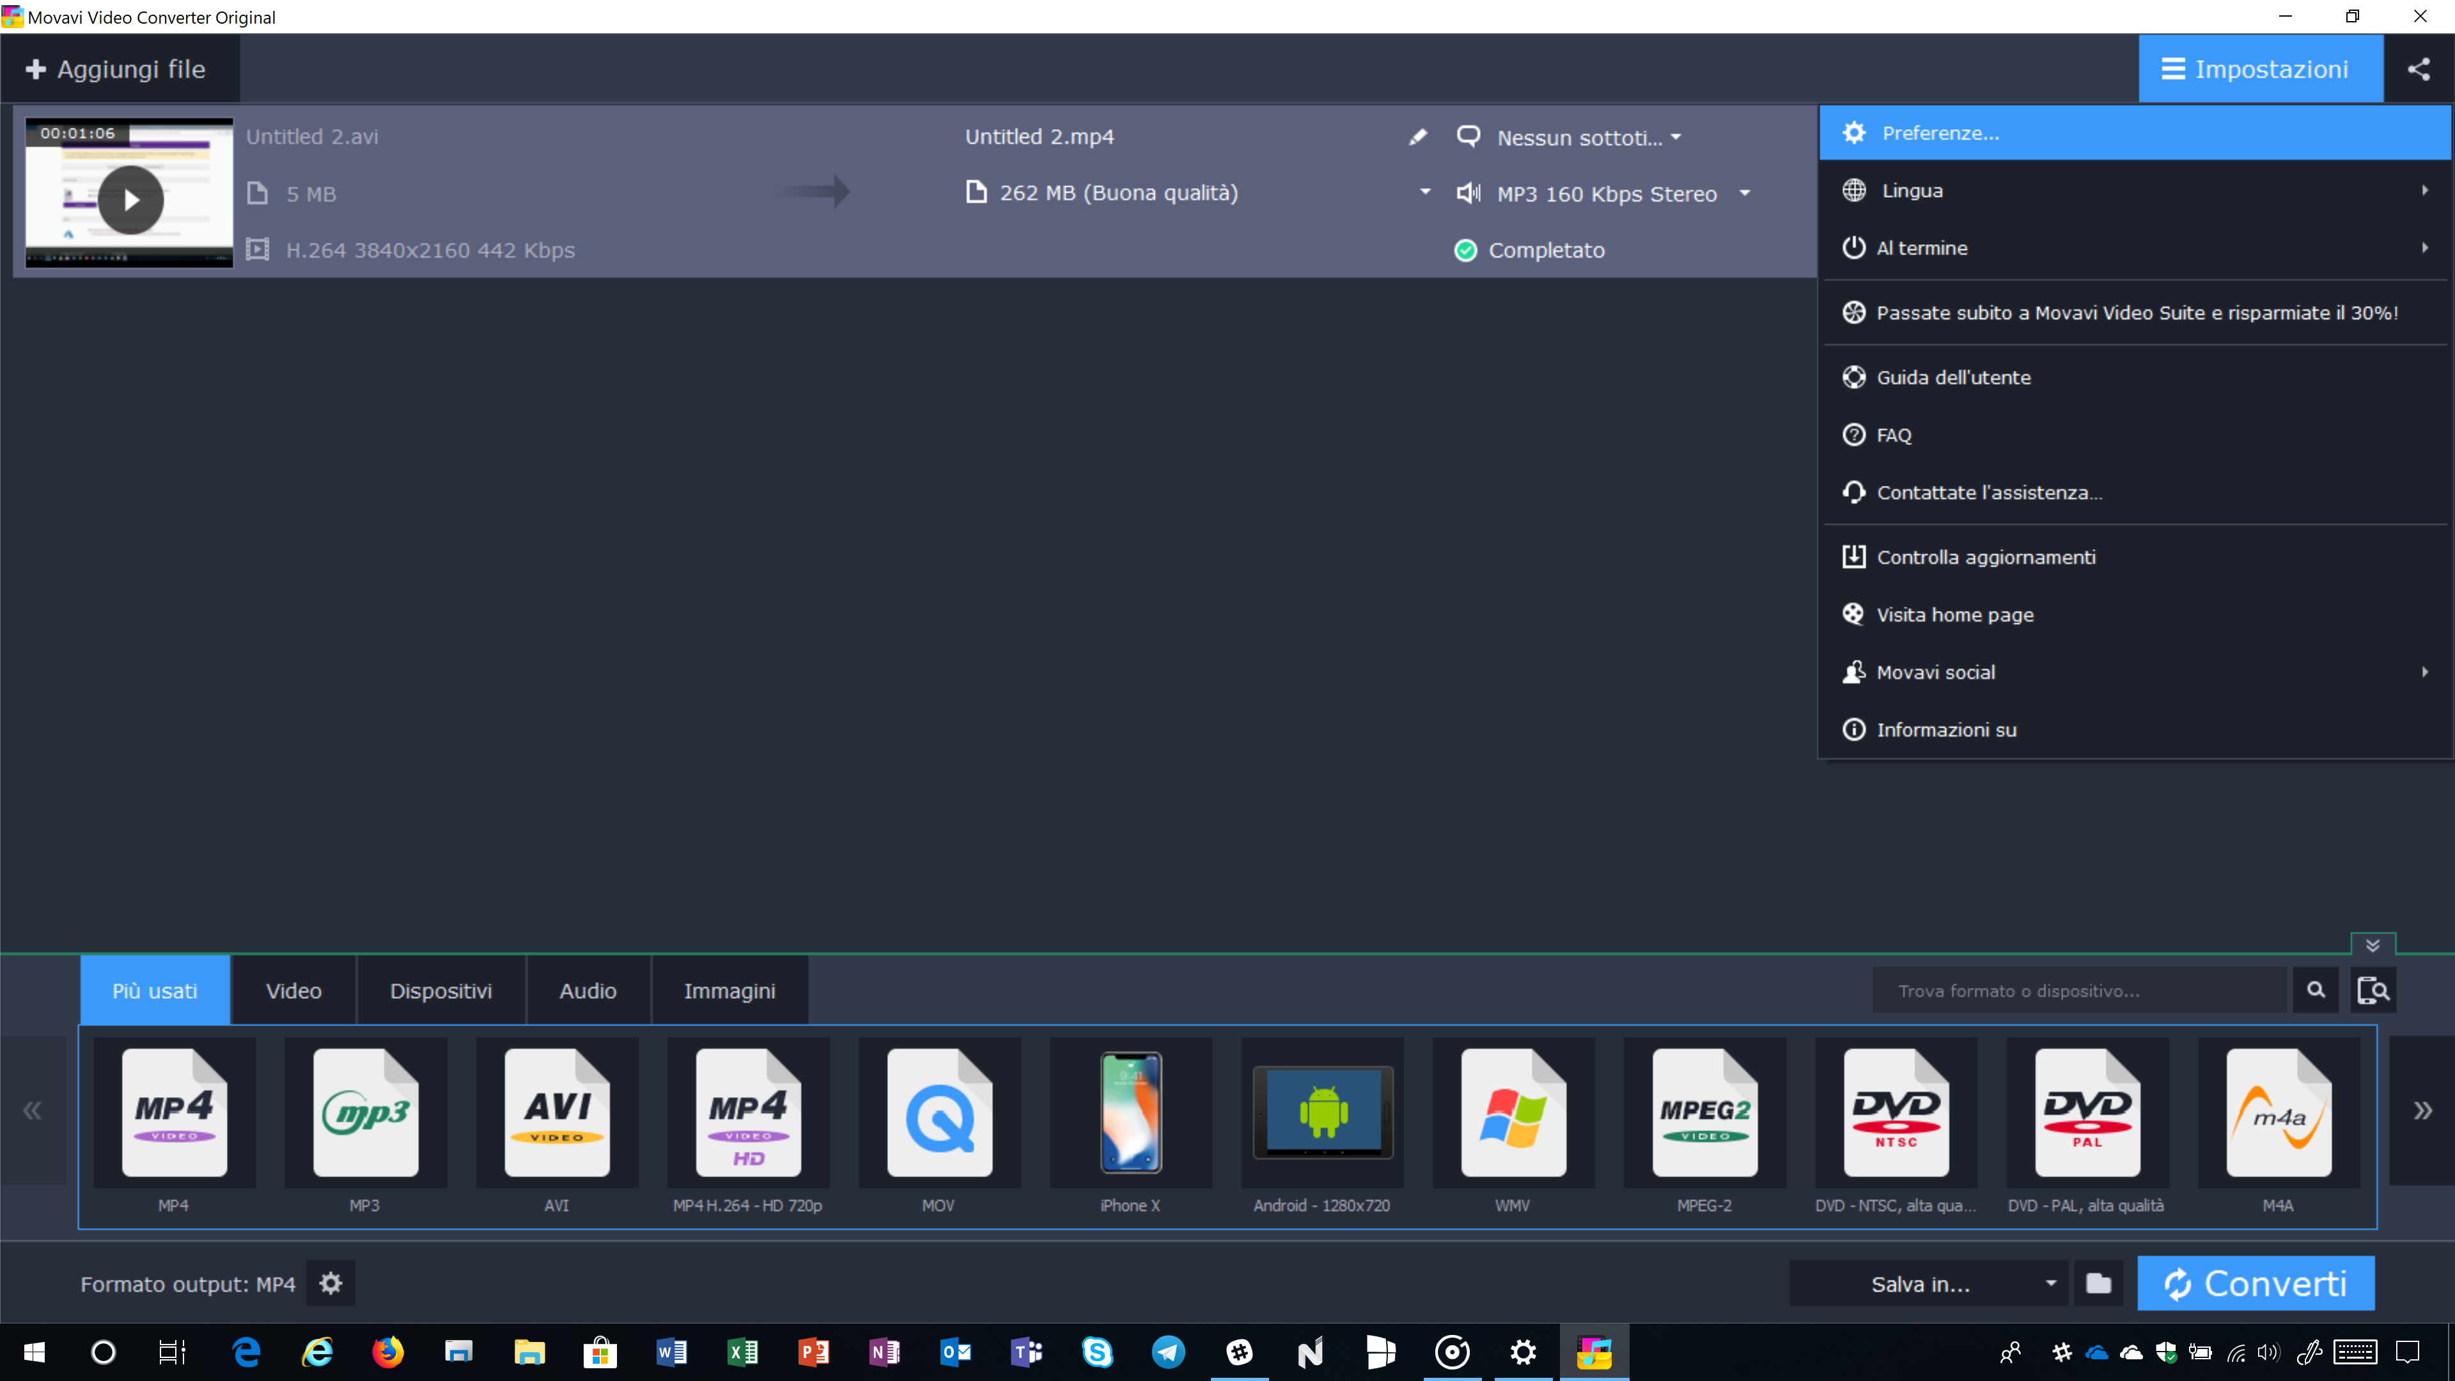Pick the DVD NTSC high quality preset
The height and width of the screenshot is (1381, 2455).
click(x=1896, y=1112)
